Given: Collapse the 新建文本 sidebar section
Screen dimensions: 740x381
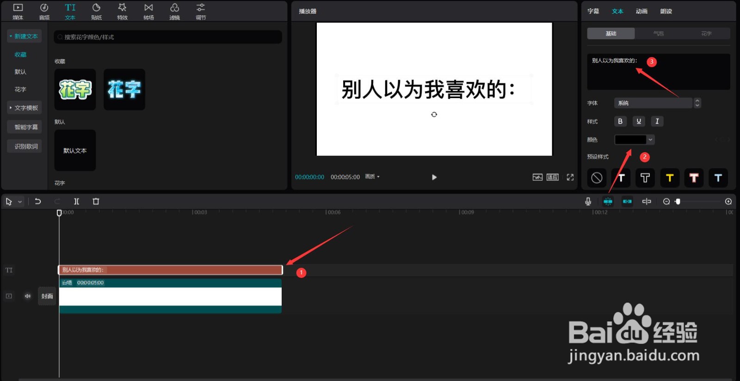Looking at the screenshot, I should coord(24,36).
